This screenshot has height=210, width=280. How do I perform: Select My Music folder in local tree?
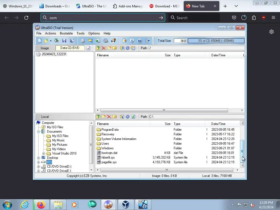(x=59, y=140)
